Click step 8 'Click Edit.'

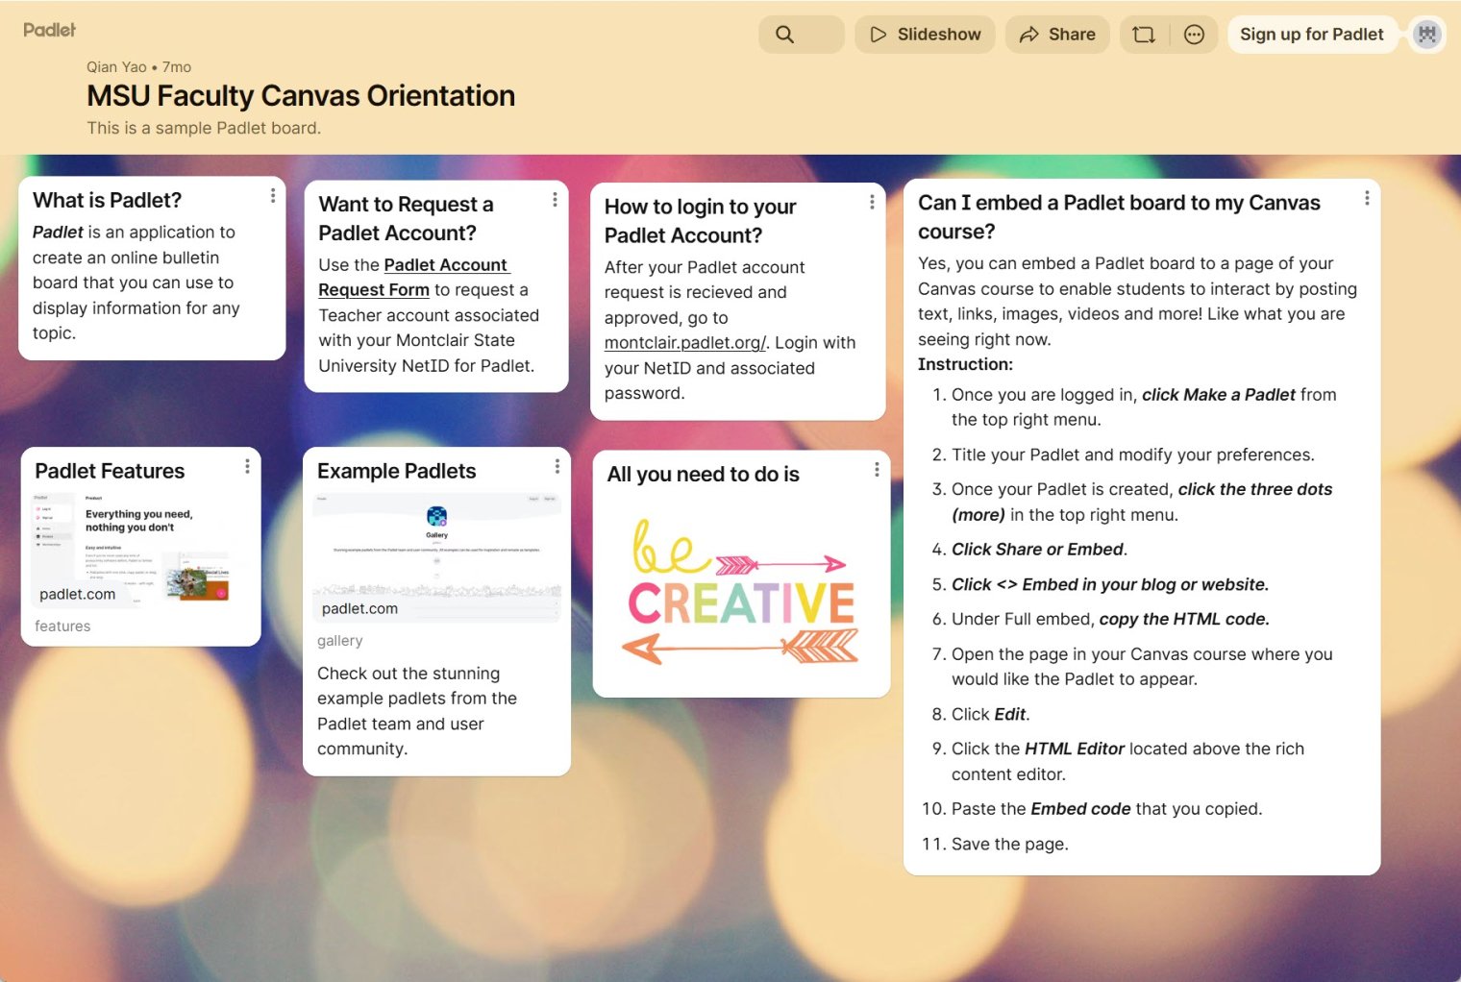point(990,714)
